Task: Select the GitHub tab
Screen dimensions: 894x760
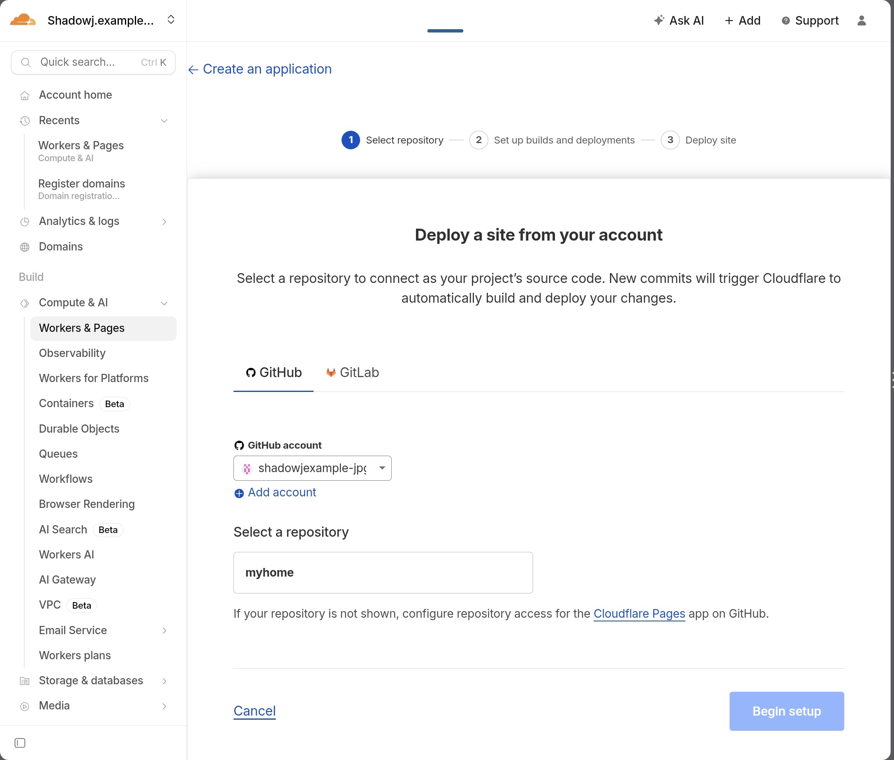Action: [273, 373]
